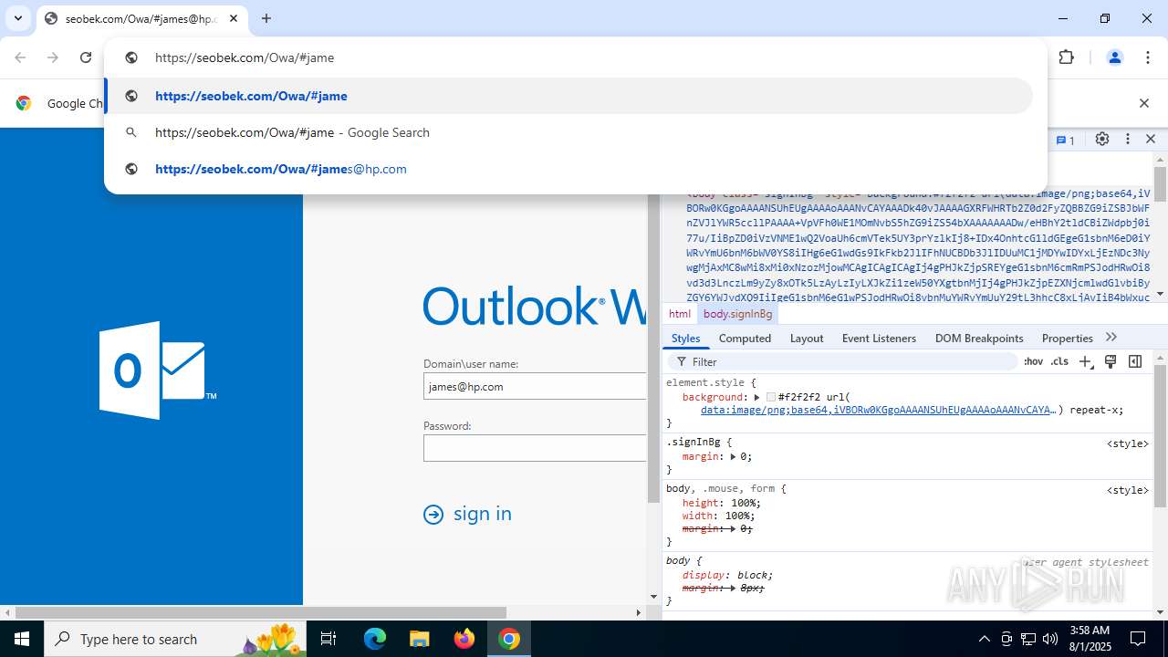Open the DOM Breakpoints tab

[979, 338]
